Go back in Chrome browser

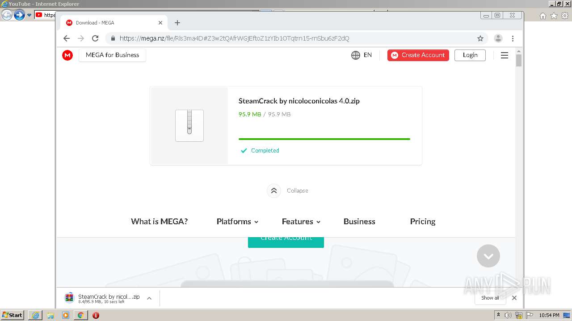(x=67, y=38)
